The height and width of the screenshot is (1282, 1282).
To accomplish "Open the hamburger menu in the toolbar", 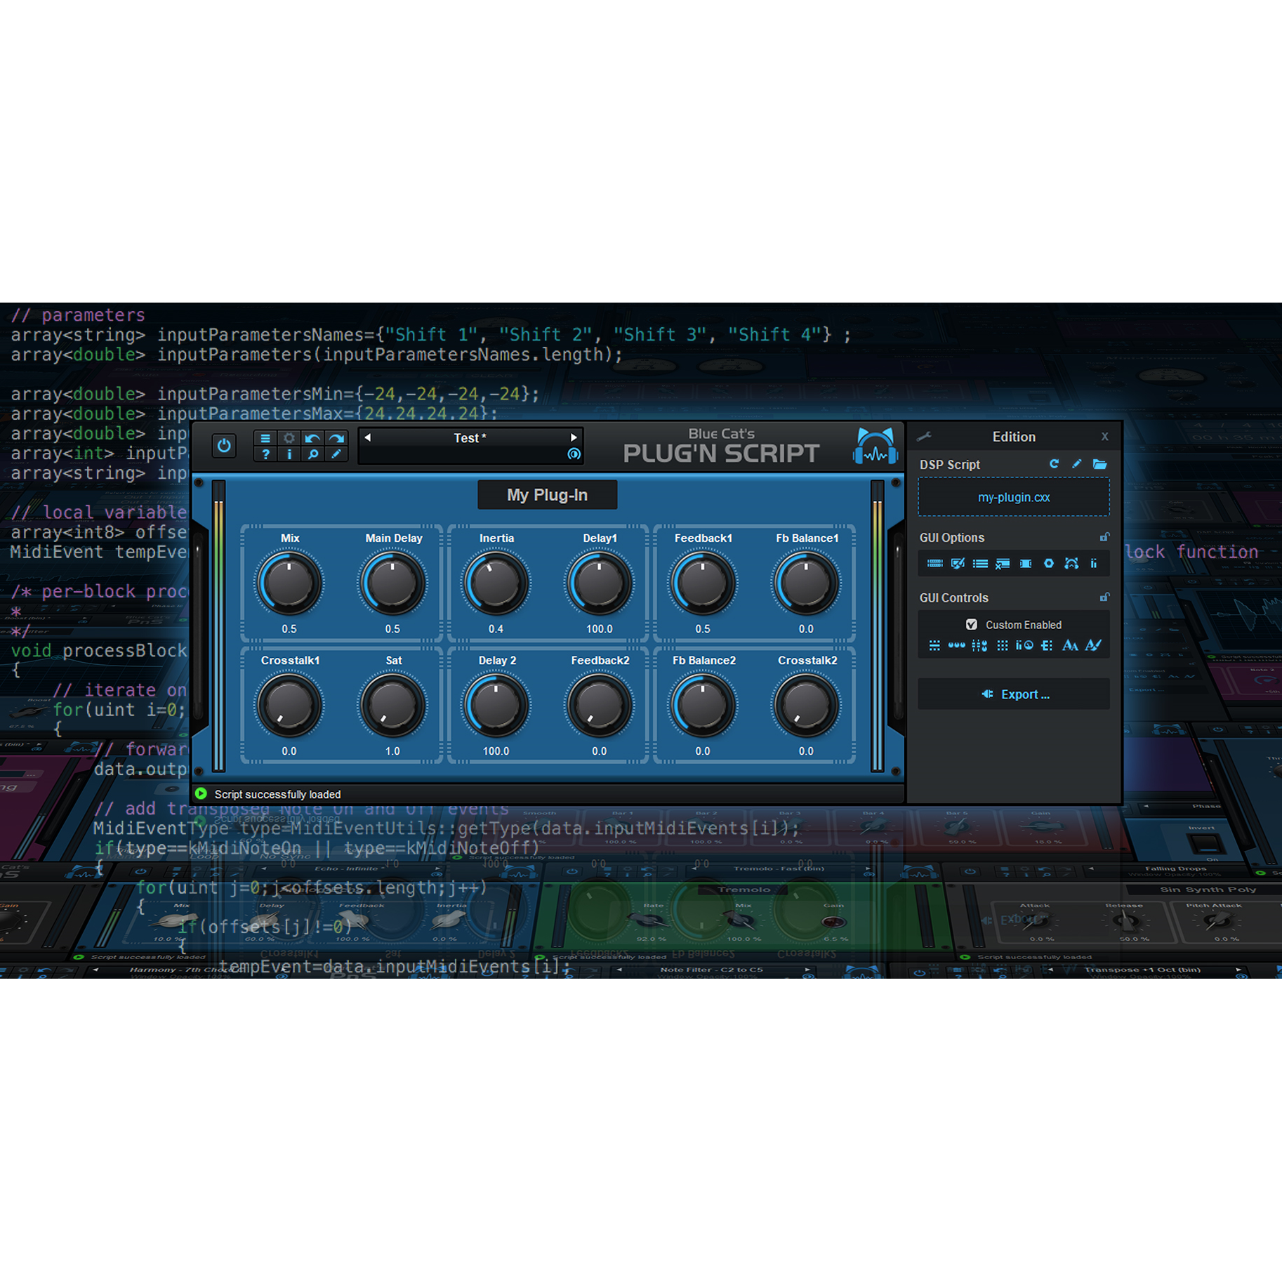I will pos(265,439).
